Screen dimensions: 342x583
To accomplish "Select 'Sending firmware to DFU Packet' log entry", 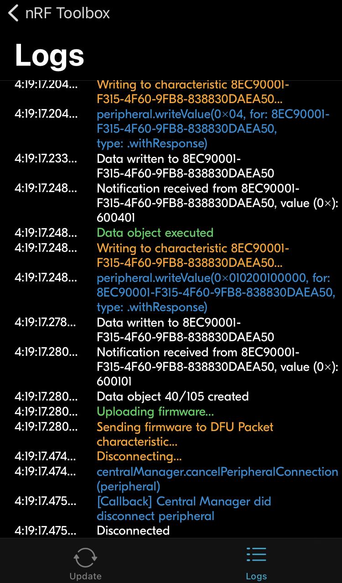I will (x=185, y=434).
